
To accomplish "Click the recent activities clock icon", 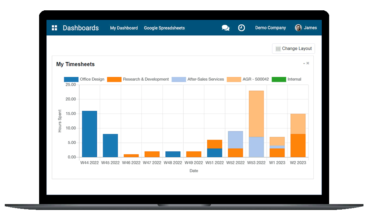I will coord(242,27).
